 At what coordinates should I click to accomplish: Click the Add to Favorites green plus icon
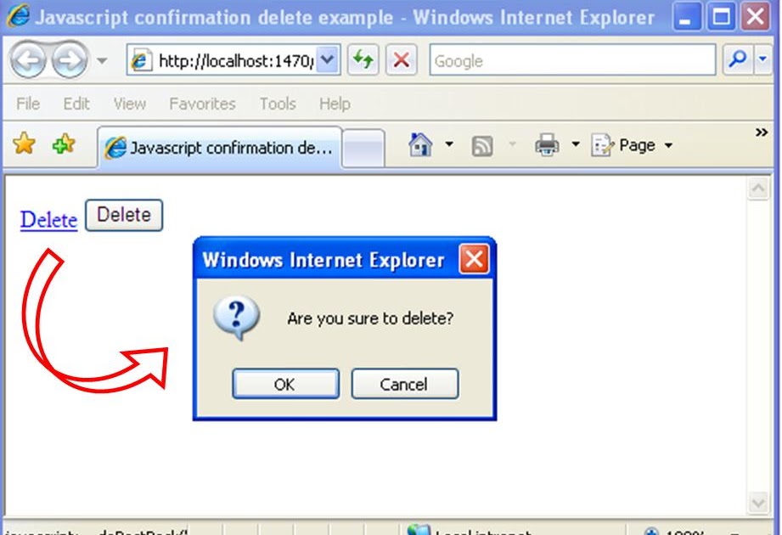point(64,144)
